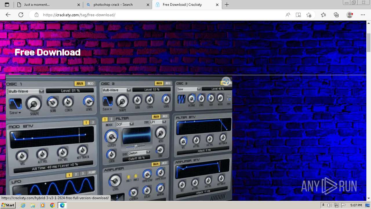Close the "Just a moment..." tab

tap(79, 5)
